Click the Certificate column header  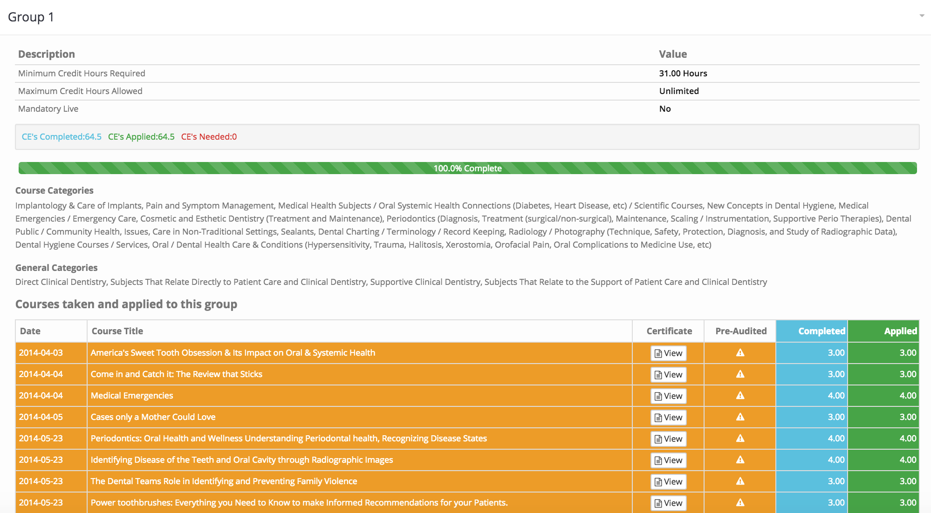click(669, 331)
